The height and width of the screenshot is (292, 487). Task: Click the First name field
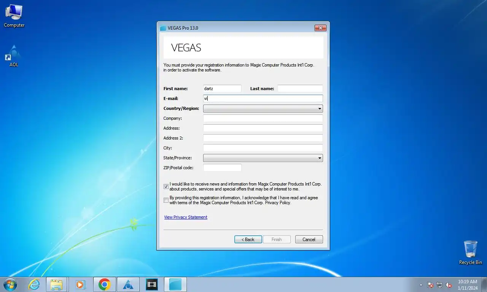coord(222,89)
